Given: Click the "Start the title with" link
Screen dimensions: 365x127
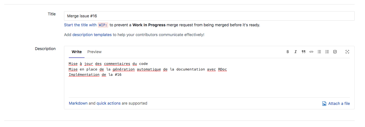Looking at the screenshot, I should click(80, 25).
